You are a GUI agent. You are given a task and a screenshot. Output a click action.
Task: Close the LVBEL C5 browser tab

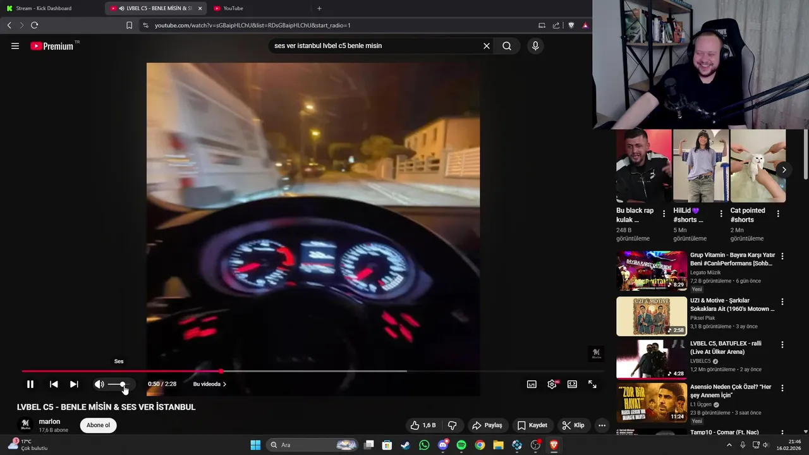[200, 8]
